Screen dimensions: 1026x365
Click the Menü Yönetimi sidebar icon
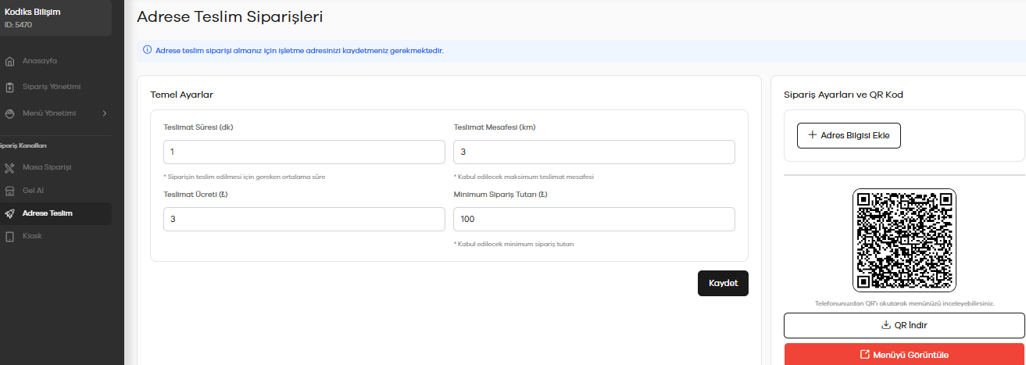9,113
